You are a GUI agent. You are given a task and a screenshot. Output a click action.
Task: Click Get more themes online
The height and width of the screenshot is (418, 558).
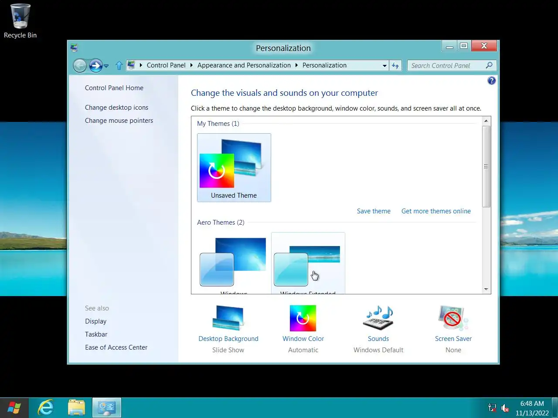pyautogui.click(x=436, y=211)
